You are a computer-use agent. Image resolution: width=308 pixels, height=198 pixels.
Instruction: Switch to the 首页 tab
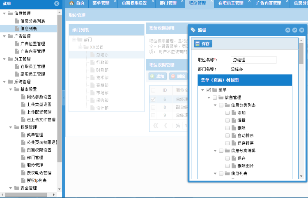click(x=77, y=3)
